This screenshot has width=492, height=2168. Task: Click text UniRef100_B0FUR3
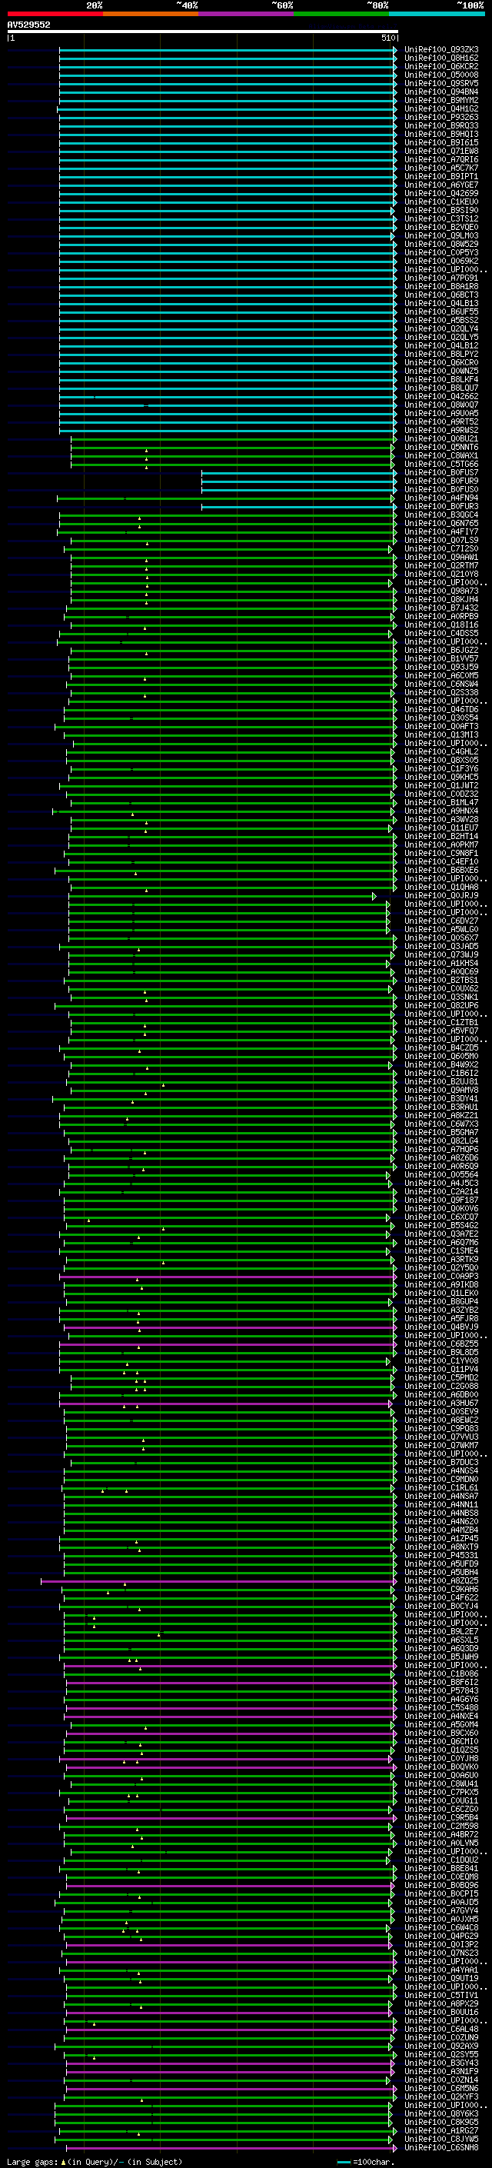pyautogui.click(x=441, y=506)
